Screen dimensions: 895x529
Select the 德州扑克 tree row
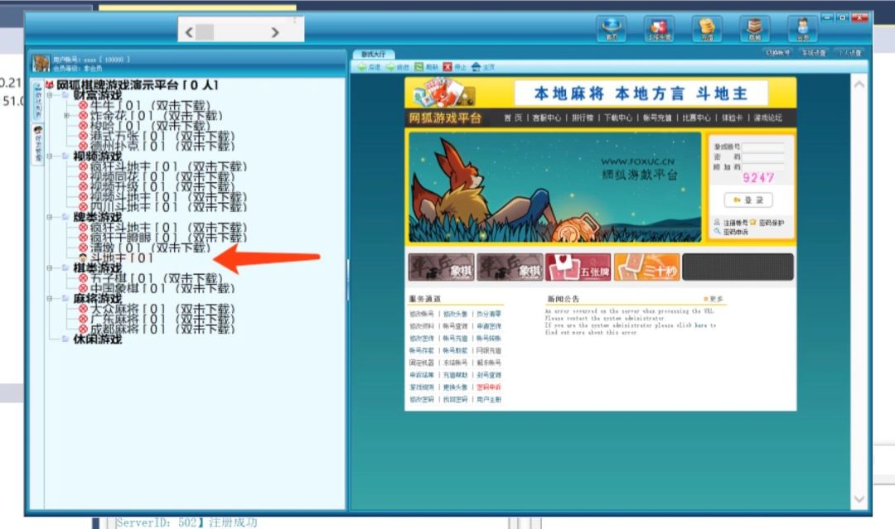[157, 146]
